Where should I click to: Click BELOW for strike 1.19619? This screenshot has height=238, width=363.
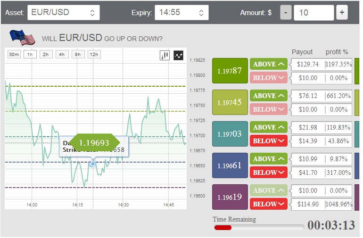click(269, 204)
